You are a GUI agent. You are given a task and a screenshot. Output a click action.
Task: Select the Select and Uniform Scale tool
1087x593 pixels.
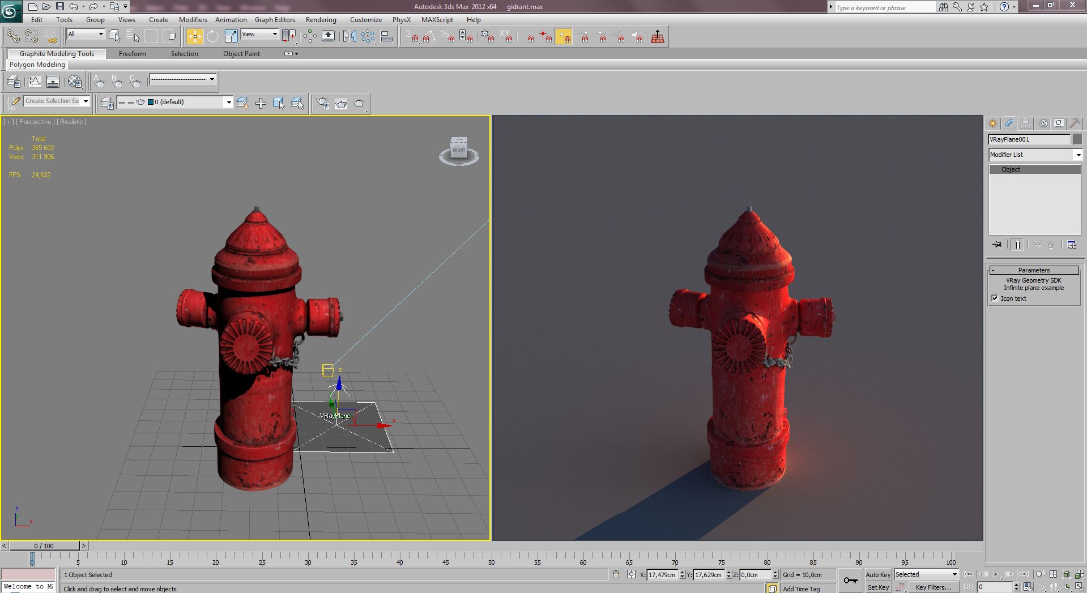point(231,37)
